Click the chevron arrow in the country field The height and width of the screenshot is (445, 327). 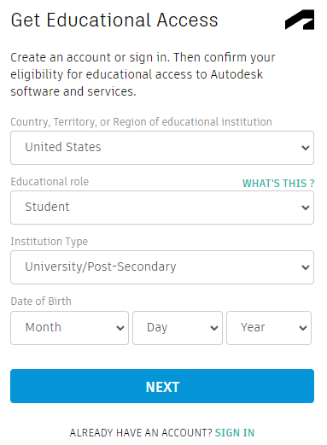[306, 148]
